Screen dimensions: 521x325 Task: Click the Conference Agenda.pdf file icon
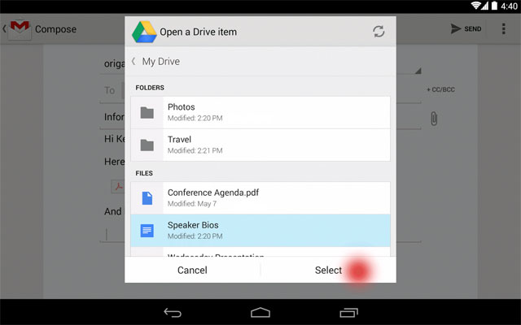click(147, 198)
